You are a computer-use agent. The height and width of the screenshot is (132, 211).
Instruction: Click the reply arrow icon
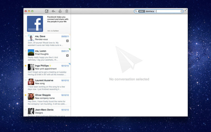54,11
